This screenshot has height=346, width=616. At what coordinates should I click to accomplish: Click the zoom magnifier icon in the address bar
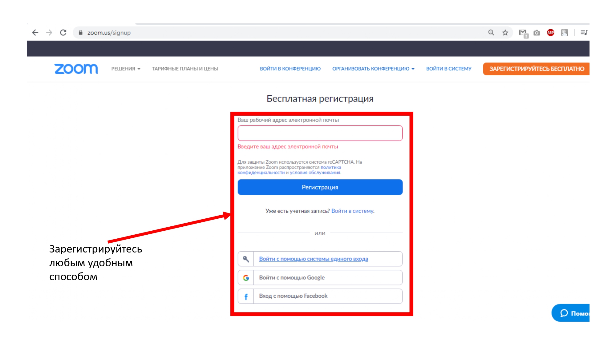pyautogui.click(x=491, y=33)
